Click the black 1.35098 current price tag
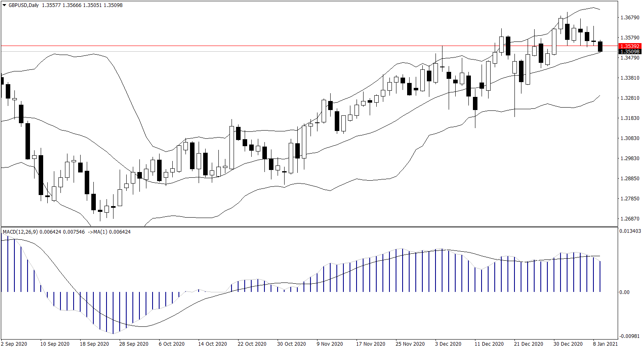The width and height of the screenshot is (644, 349). click(x=630, y=52)
